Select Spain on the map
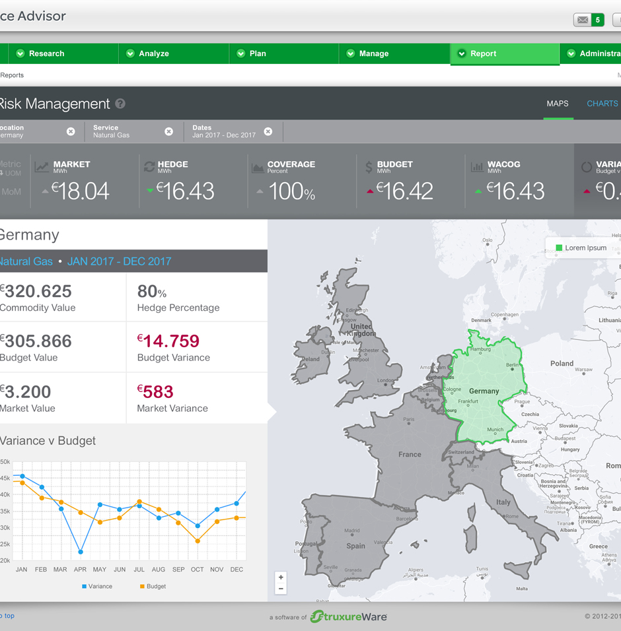The height and width of the screenshot is (631, 621). (355, 546)
